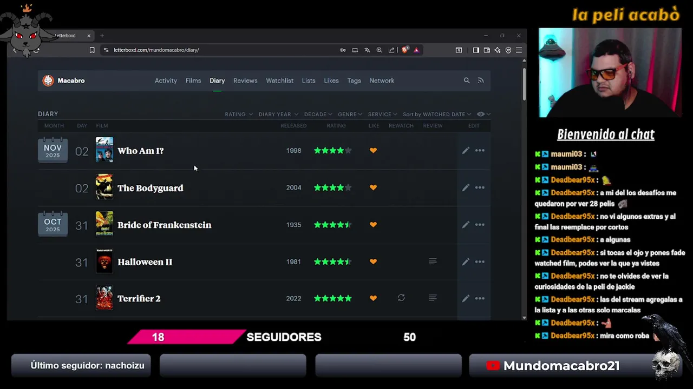
Task: Open the Sort by WATCHED DATE dropdown
Action: 437,114
